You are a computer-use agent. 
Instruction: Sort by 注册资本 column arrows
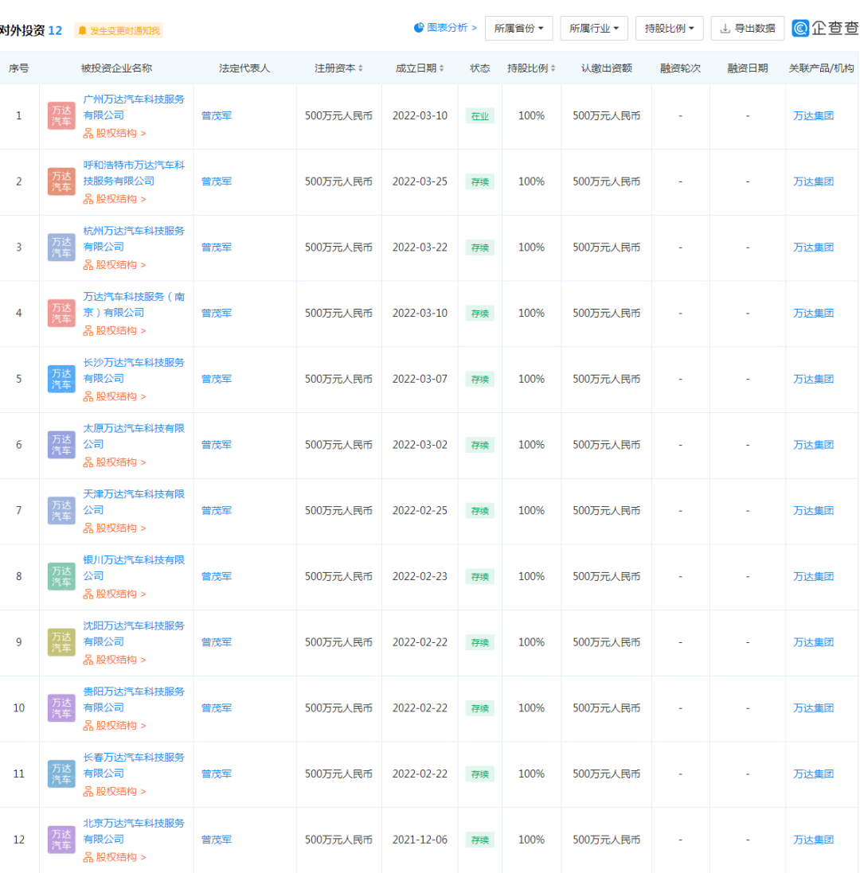pyautogui.click(x=361, y=68)
